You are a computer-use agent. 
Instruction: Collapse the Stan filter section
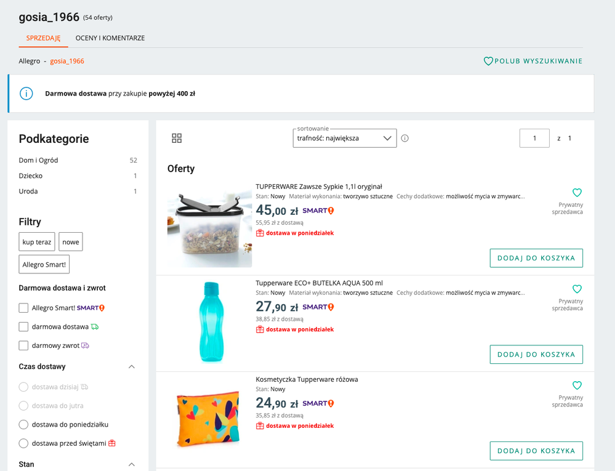(x=132, y=464)
